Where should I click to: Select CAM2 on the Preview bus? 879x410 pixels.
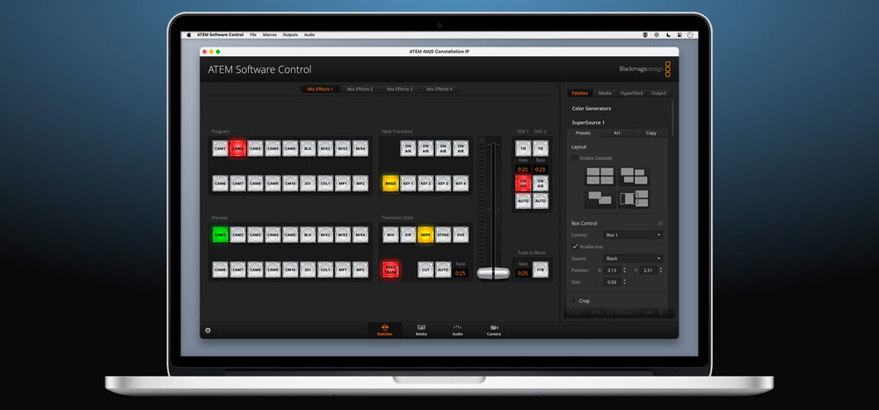tap(237, 234)
